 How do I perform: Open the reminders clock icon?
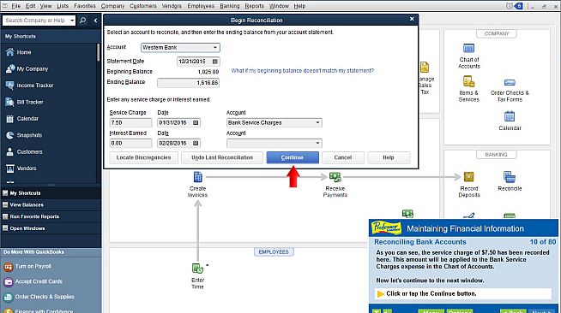(x=510, y=6)
